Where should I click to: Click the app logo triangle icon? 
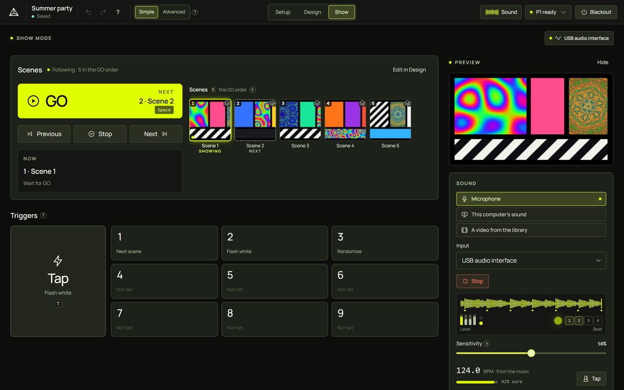pos(14,12)
